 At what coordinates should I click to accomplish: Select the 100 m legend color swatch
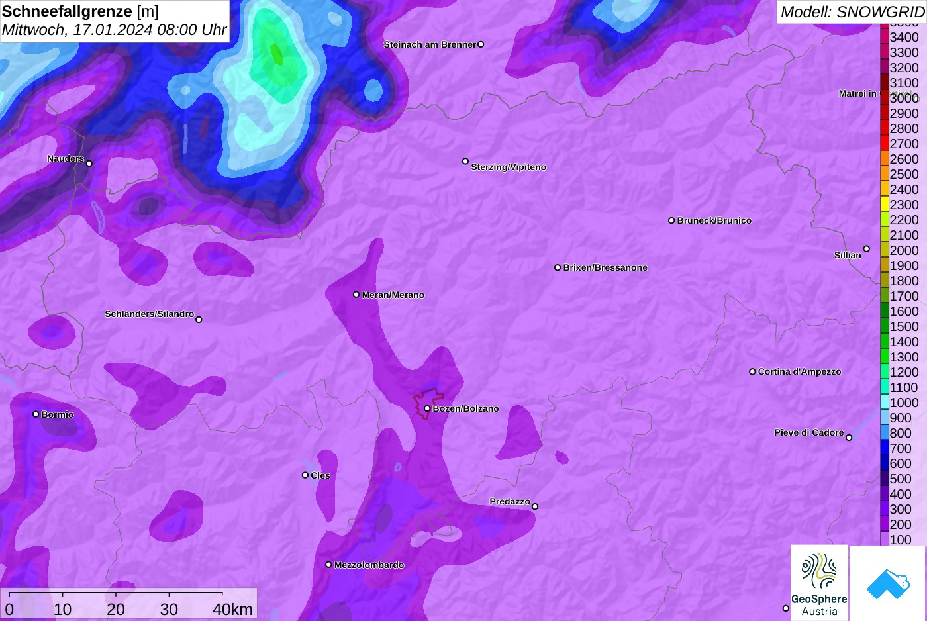[885, 540]
